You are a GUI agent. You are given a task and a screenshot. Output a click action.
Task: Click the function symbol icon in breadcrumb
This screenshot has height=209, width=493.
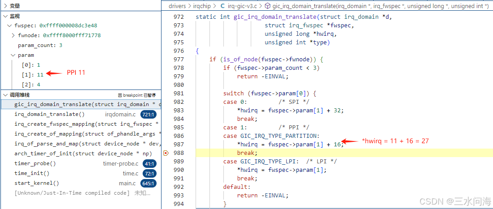[x=267, y=6]
